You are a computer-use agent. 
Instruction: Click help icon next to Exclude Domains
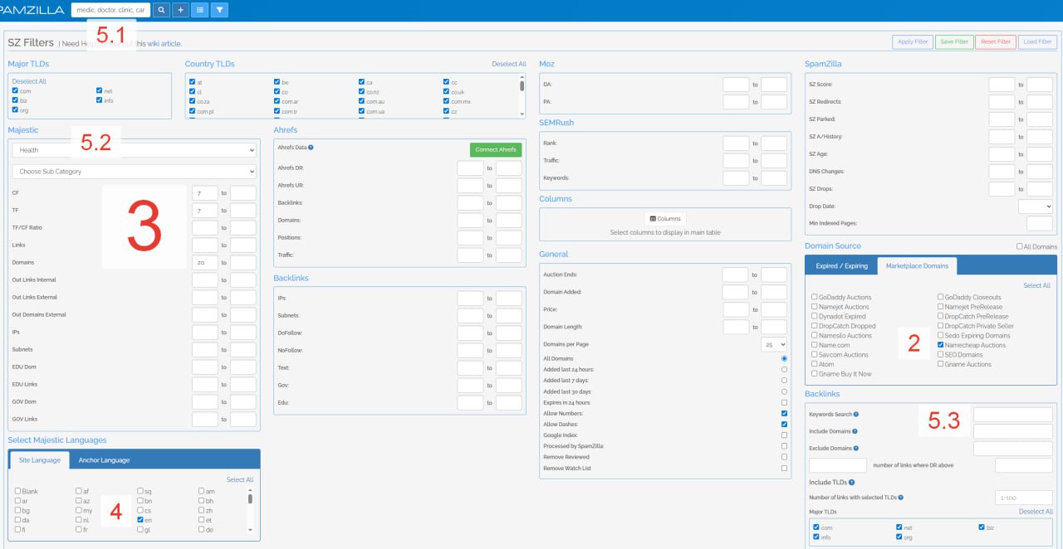[x=856, y=449]
